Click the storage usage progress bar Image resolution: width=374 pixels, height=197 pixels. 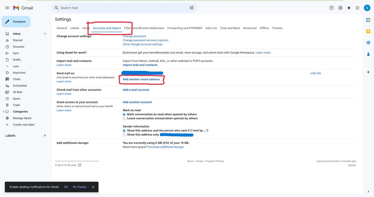(77, 161)
